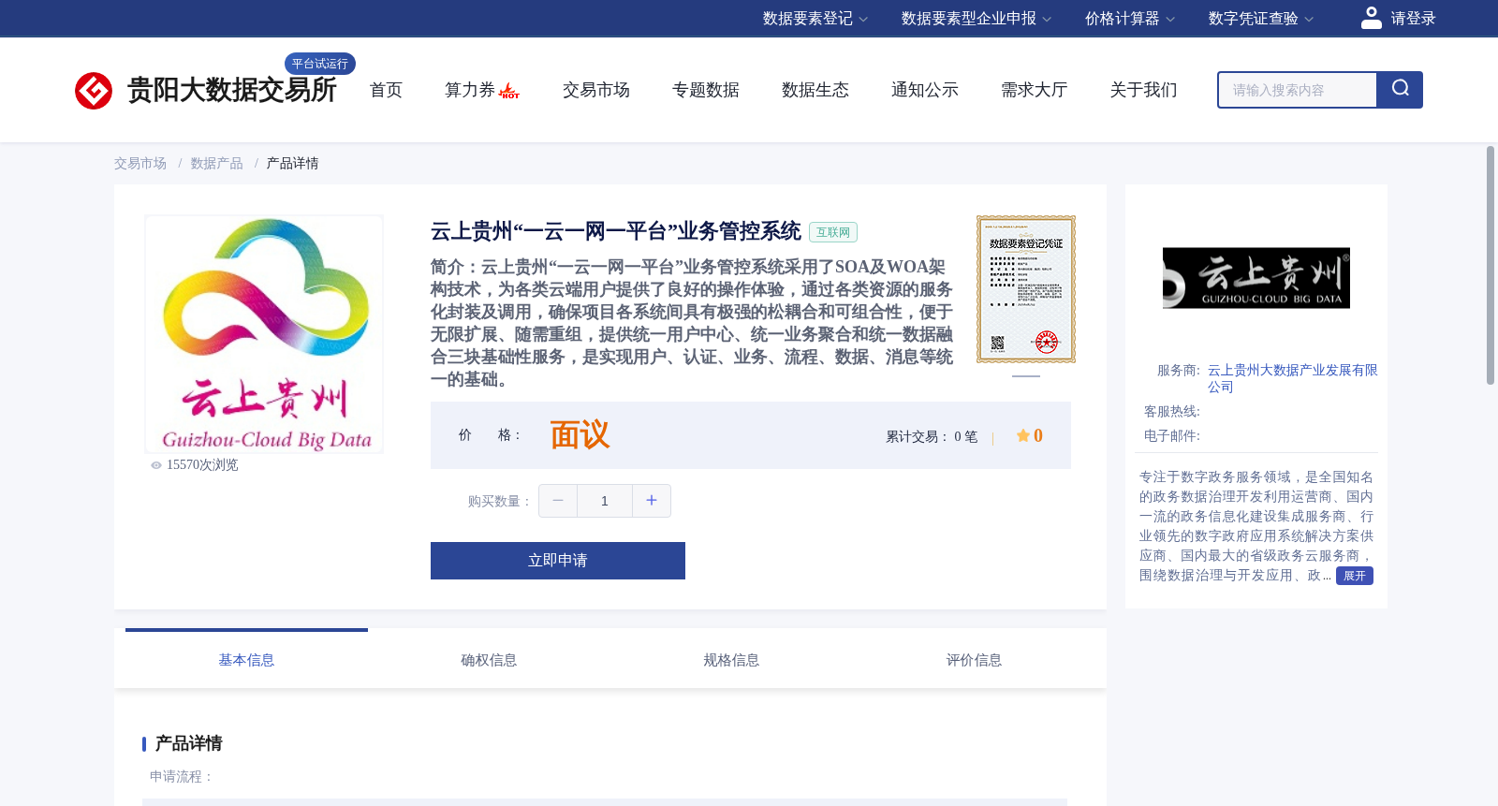Viewport: 1498px width, 806px height.
Task: Click the 互联网 category tag
Action: 833,232
